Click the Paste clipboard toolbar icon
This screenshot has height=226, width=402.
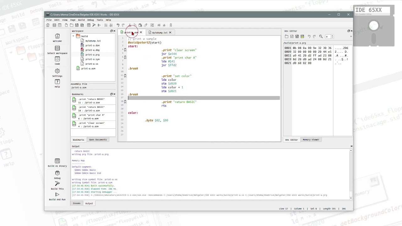pyautogui.click(x=140, y=25)
